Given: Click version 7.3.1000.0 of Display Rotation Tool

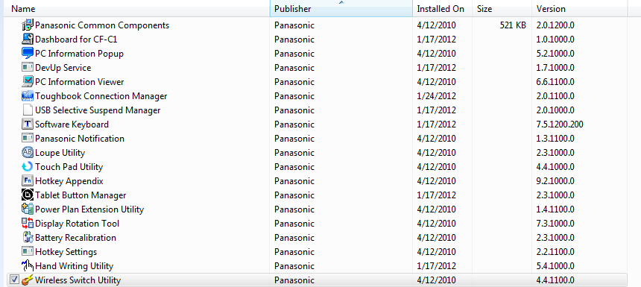Looking at the screenshot, I should point(555,223).
